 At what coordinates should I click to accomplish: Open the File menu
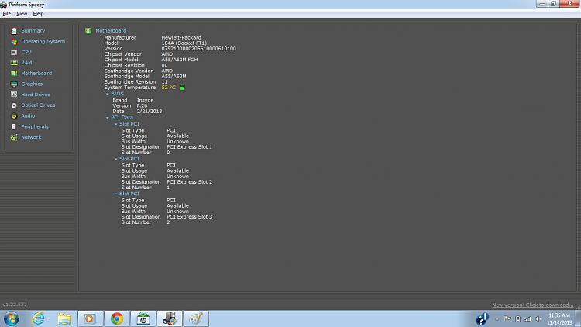coord(7,14)
